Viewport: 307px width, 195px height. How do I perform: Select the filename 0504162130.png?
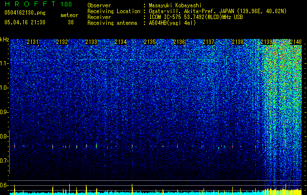point(25,13)
